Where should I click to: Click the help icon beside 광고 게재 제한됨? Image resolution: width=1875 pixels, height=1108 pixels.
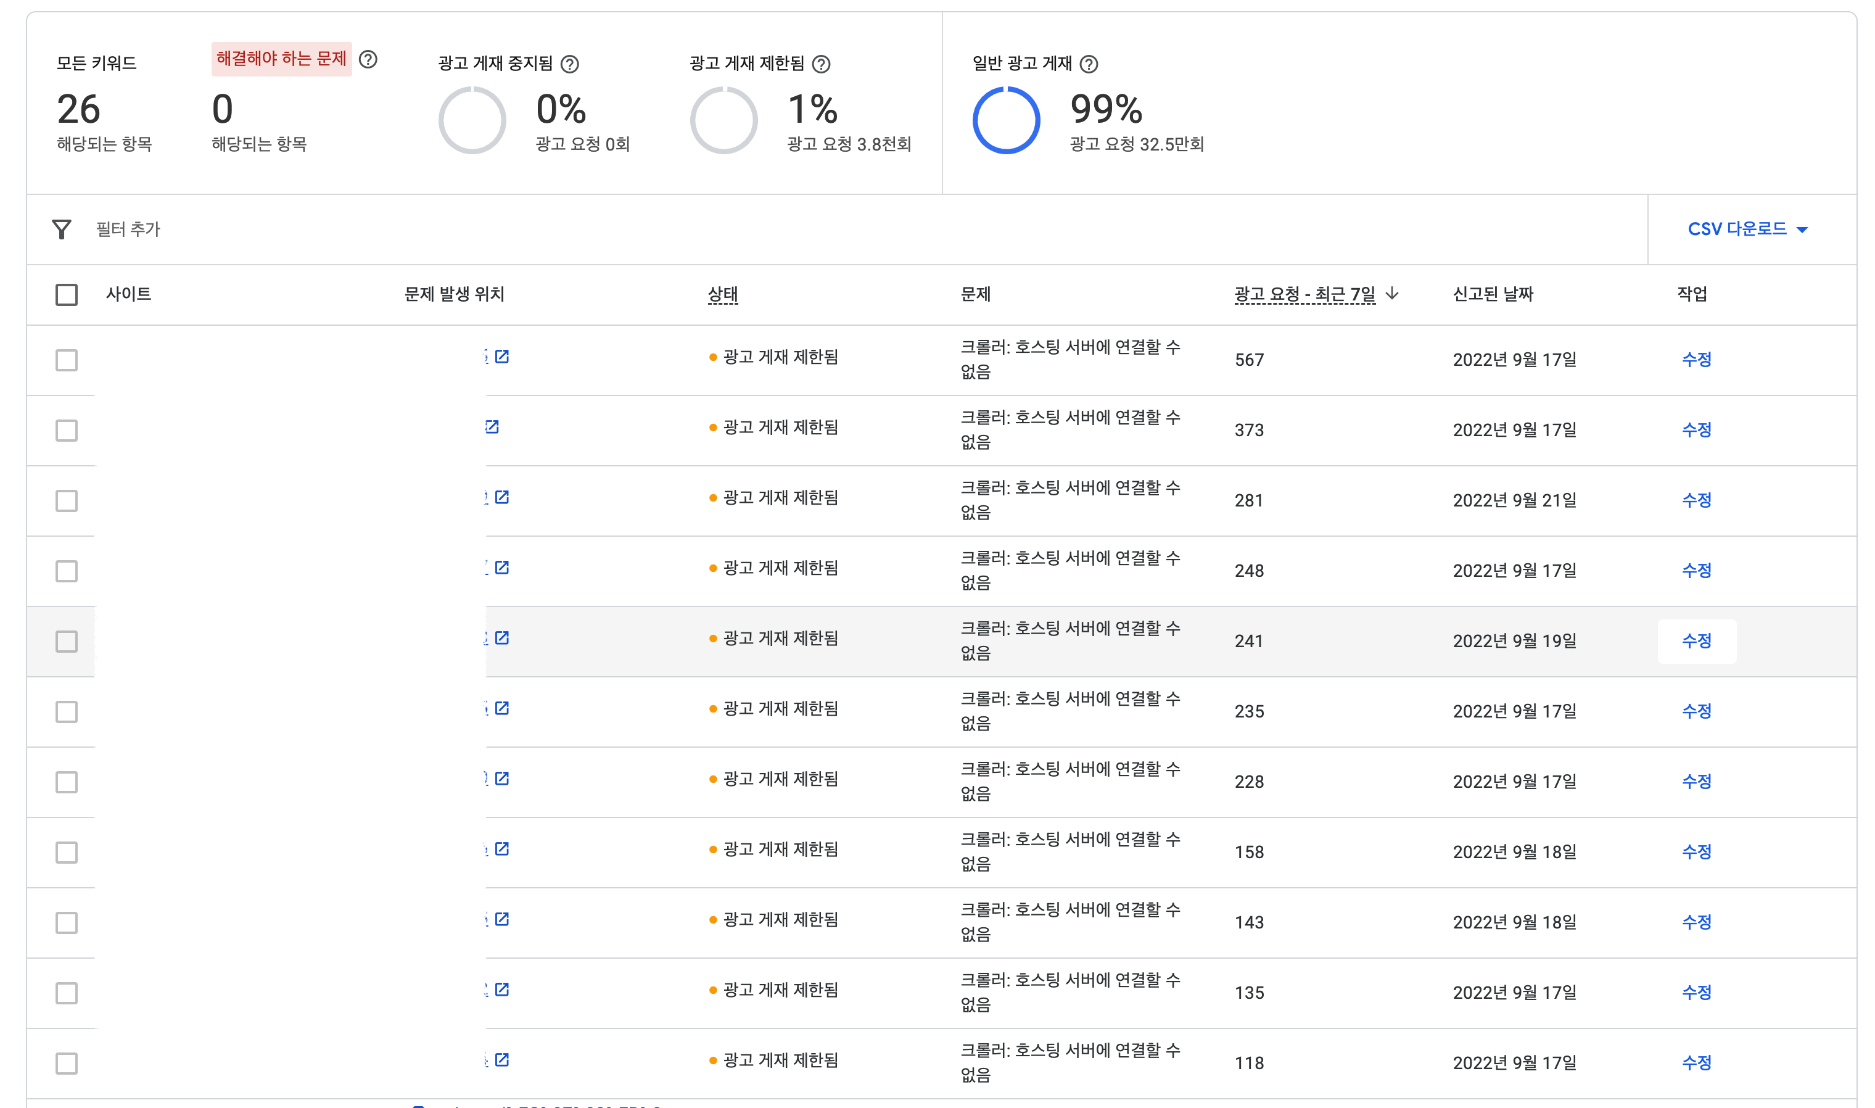pyautogui.click(x=821, y=64)
